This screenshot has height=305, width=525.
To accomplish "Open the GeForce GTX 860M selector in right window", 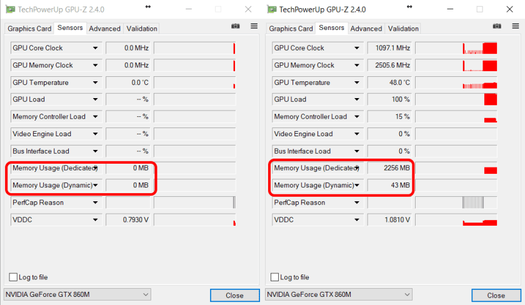I will tap(338, 294).
